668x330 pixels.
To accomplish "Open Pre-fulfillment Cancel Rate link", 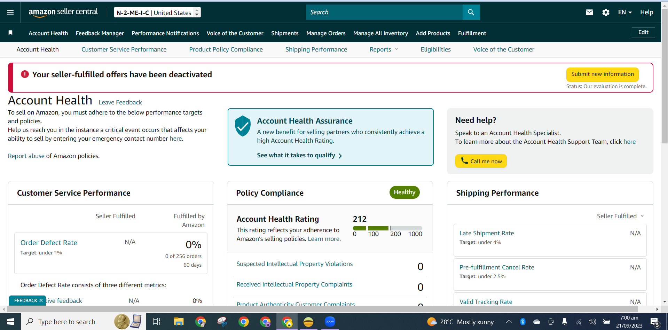I will (x=497, y=267).
